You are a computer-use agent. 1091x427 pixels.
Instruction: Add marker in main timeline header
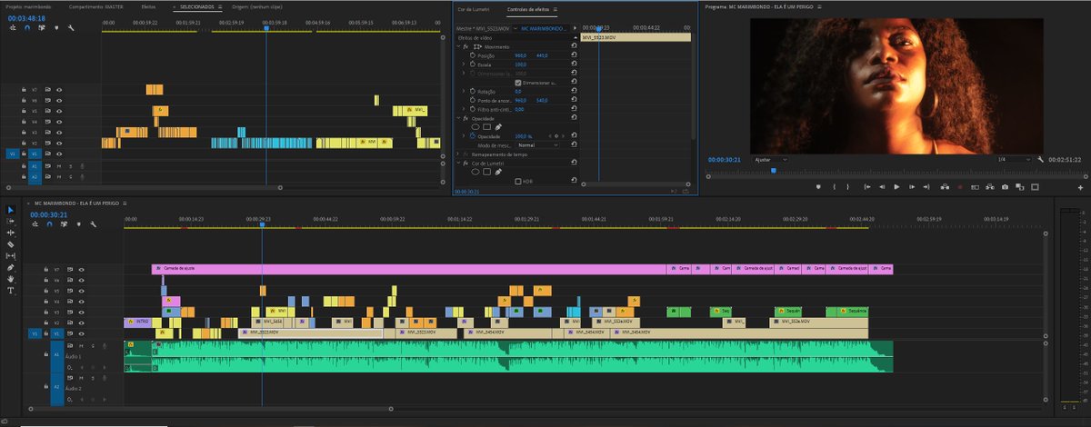pos(79,224)
